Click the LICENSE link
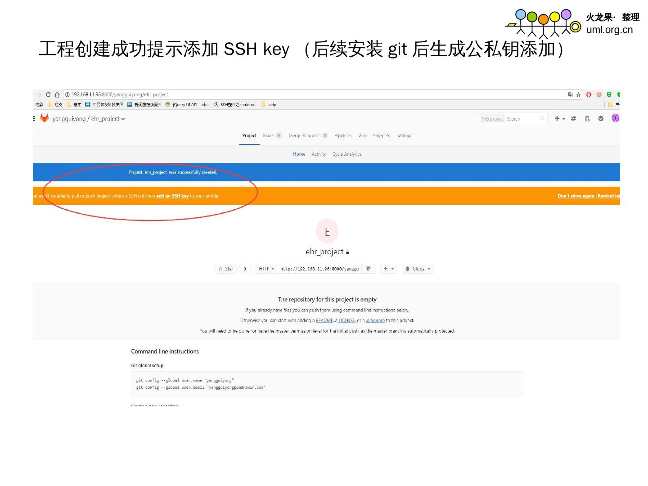The image size is (648, 486). tap(347, 320)
